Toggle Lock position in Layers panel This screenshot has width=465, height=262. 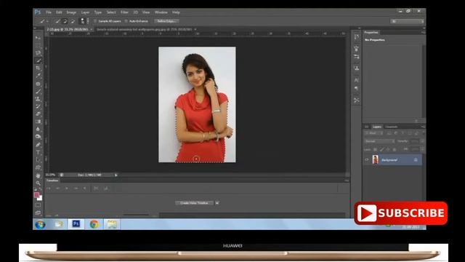[388, 149]
